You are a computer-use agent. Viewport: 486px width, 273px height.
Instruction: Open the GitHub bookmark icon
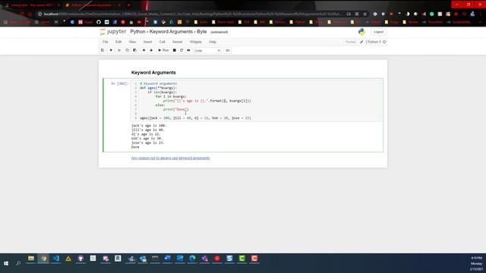point(99,22)
